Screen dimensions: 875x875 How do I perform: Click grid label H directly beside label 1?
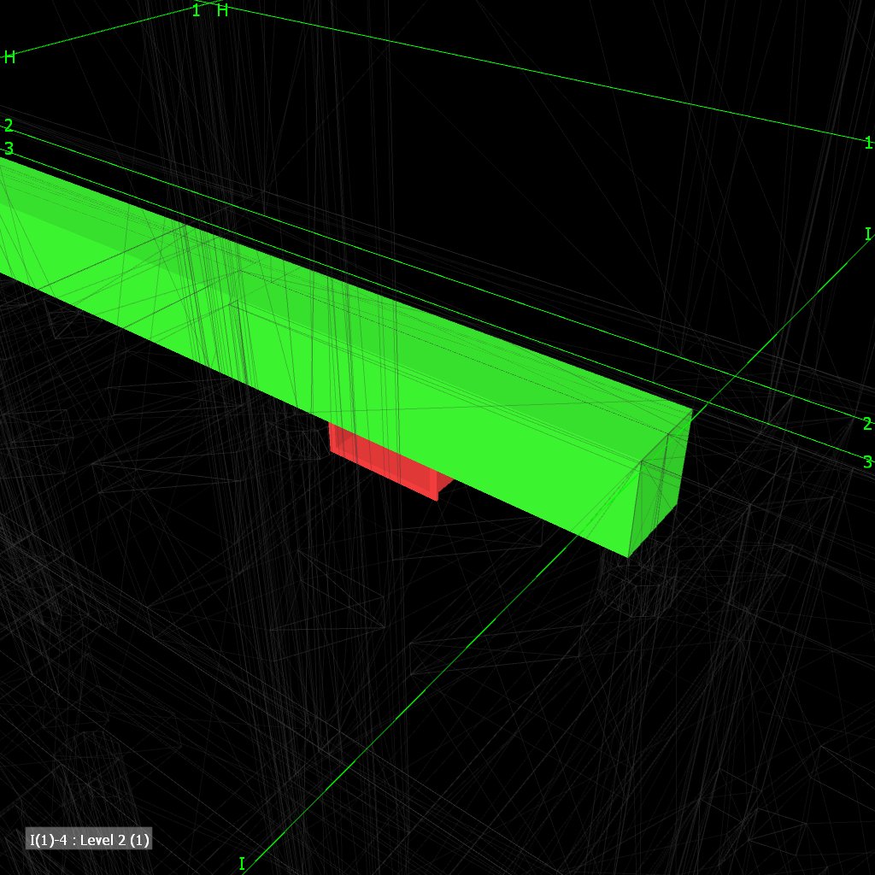click(223, 10)
